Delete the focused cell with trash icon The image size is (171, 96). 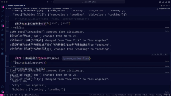click(x=166, y=54)
